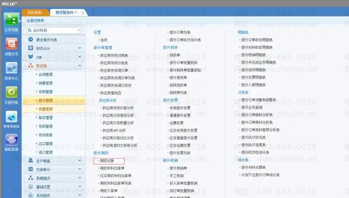Expand the 财务会计 section
Viewport: 349px width, 198px height.
[x=80, y=48]
